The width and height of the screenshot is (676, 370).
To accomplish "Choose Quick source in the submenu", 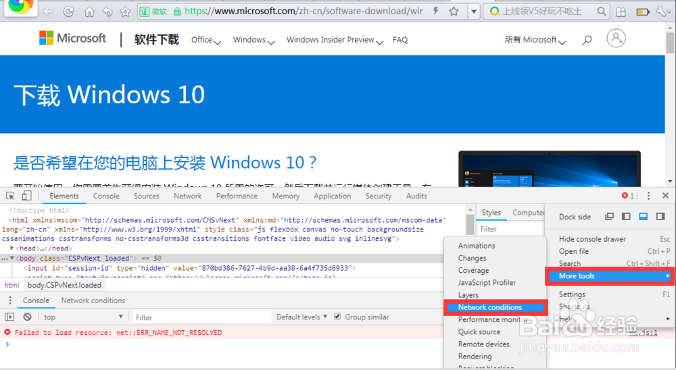I will point(495,332).
